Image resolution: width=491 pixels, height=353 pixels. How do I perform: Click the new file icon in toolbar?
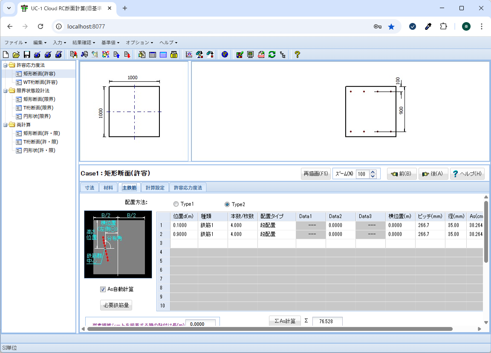tap(6, 54)
